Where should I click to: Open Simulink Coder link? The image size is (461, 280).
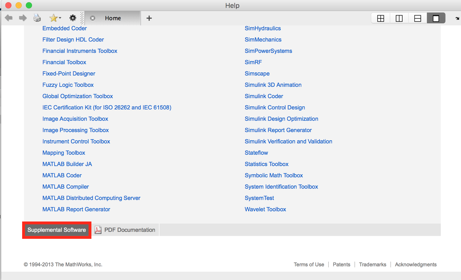pyautogui.click(x=264, y=96)
